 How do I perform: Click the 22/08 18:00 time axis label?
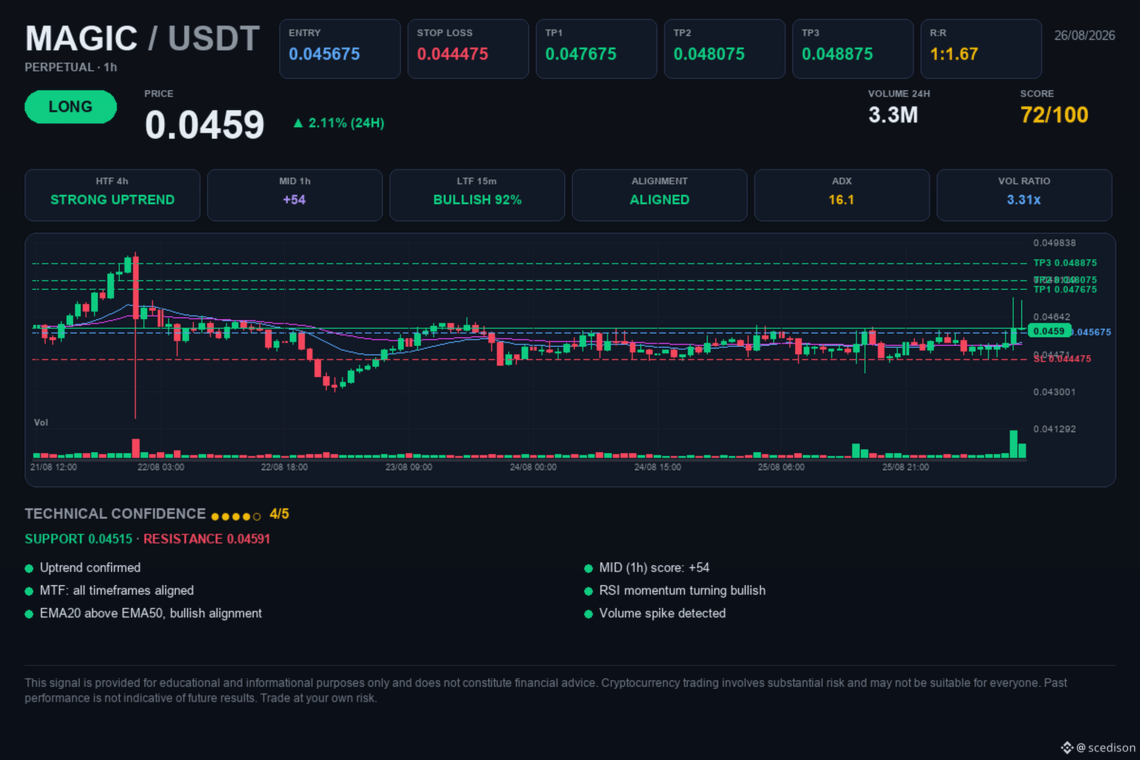(x=284, y=467)
